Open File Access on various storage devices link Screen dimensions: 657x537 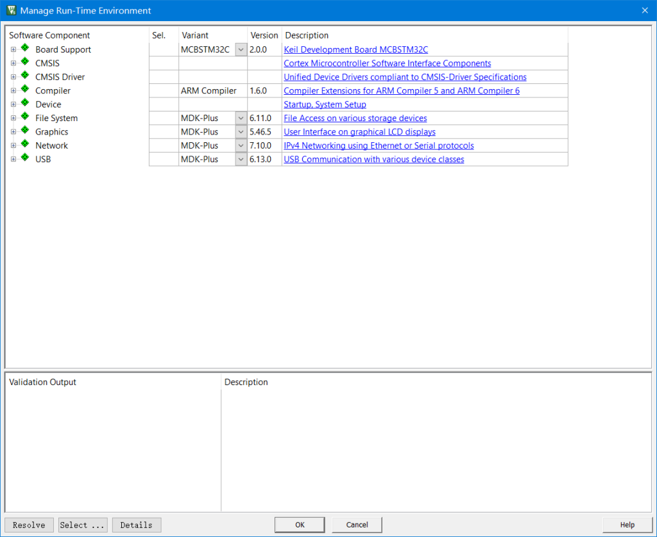pos(355,118)
